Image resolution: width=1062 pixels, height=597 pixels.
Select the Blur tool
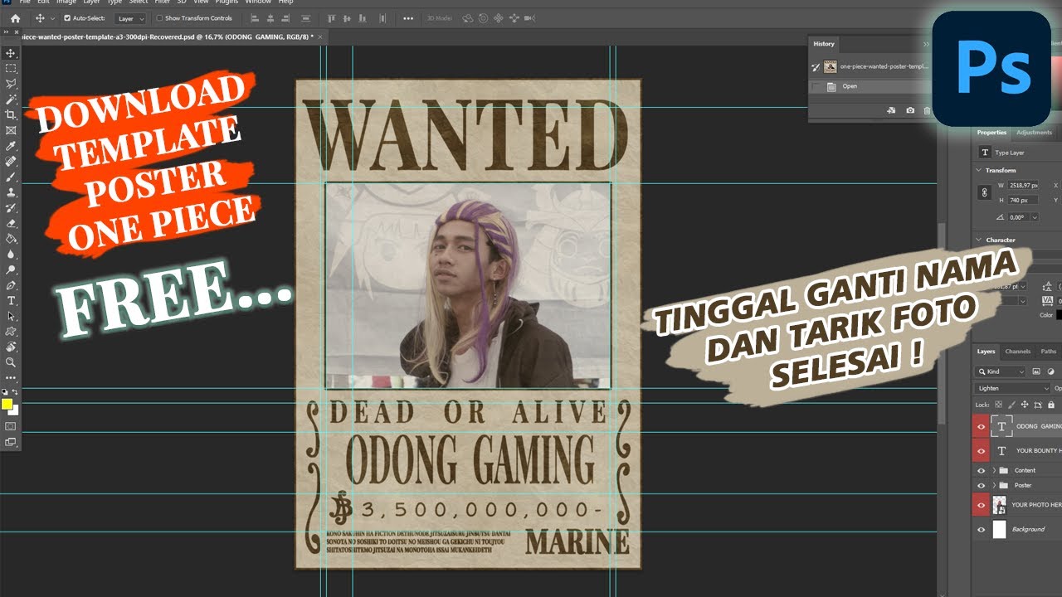pyautogui.click(x=11, y=255)
